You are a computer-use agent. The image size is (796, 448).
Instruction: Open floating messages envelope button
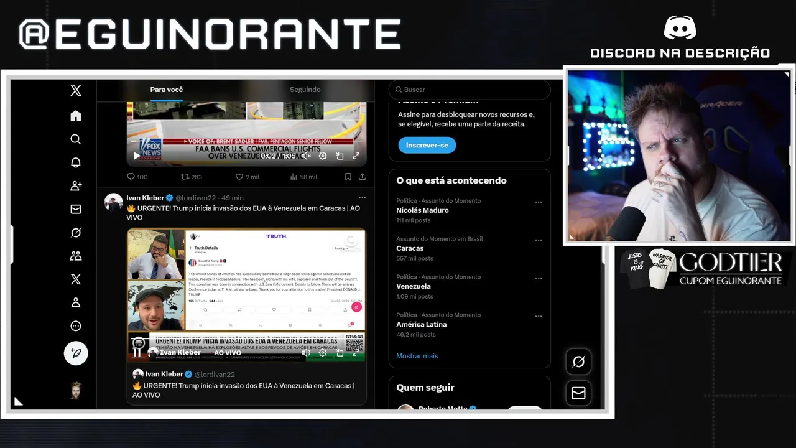(578, 393)
